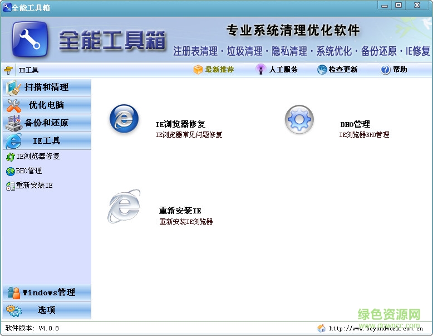Open the 重新安装IE title in main panel
The height and width of the screenshot is (336, 433).
tap(180, 211)
